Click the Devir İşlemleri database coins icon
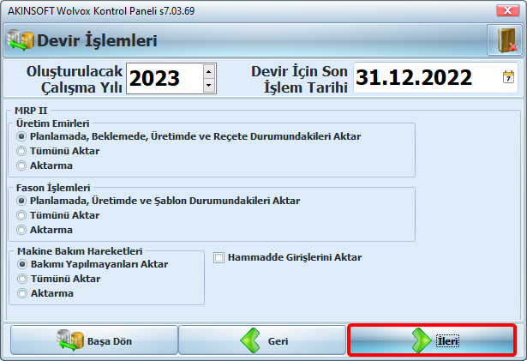This screenshot has width=527, height=361. pyautogui.click(x=21, y=40)
